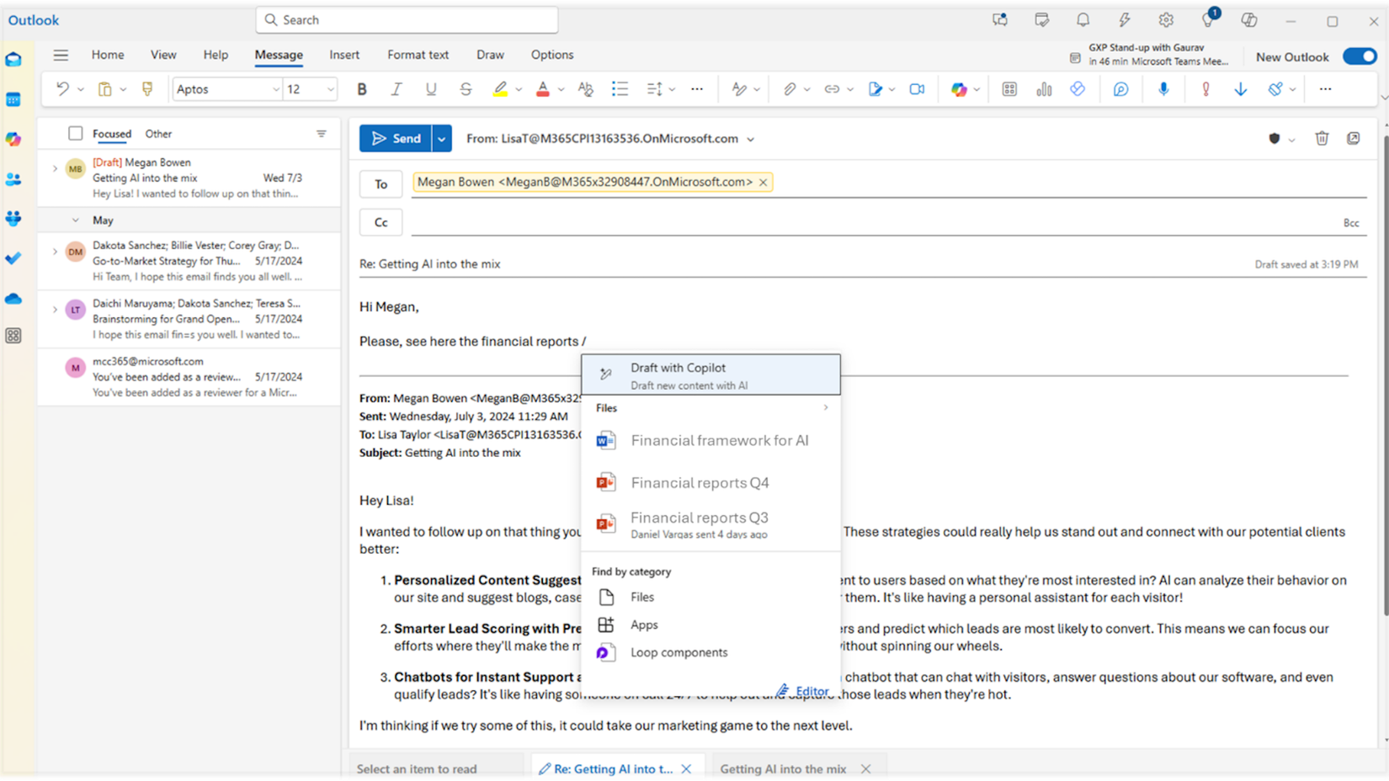Click the Search input box
This screenshot has width=1389, height=781.
[x=407, y=20]
